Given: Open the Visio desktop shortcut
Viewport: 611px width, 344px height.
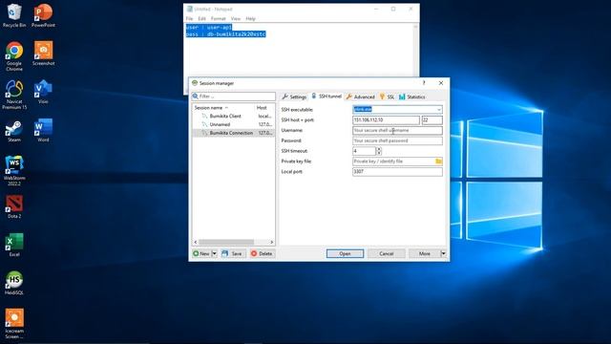Looking at the screenshot, I should pos(43,92).
